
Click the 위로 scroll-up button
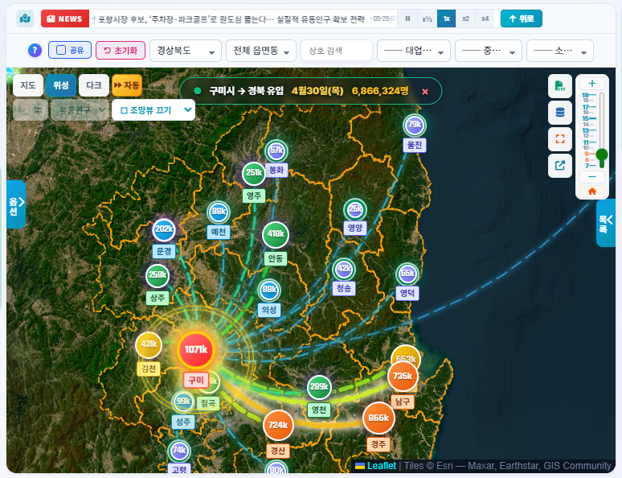[x=522, y=19]
